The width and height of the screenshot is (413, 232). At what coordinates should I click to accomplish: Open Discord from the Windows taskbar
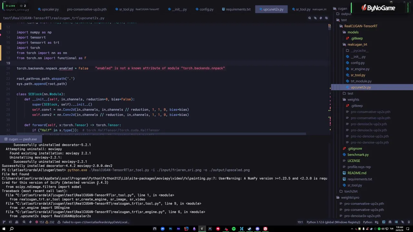(257, 229)
